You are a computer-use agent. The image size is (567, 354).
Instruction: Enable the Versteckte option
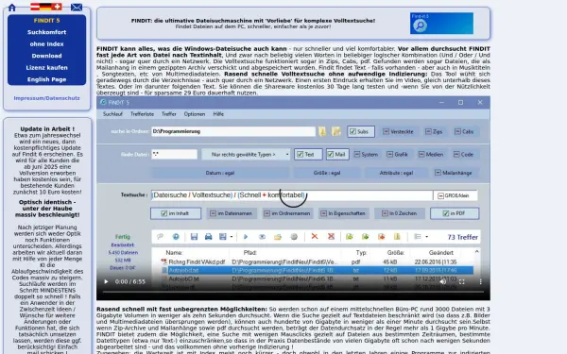point(398,131)
